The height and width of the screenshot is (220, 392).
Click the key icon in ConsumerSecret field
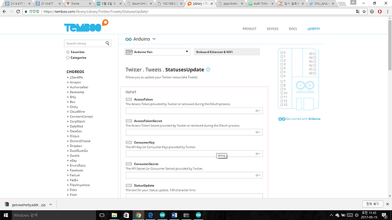pyautogui.click(x=258, y=175)
